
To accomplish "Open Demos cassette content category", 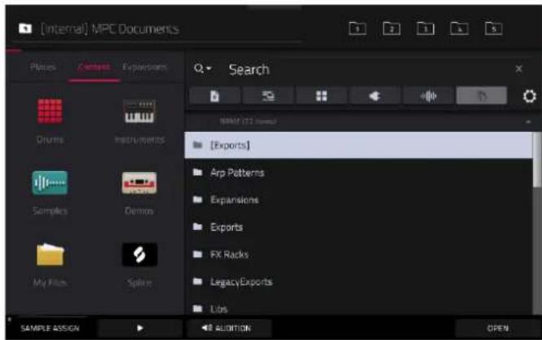I will (x=139, y=192).
